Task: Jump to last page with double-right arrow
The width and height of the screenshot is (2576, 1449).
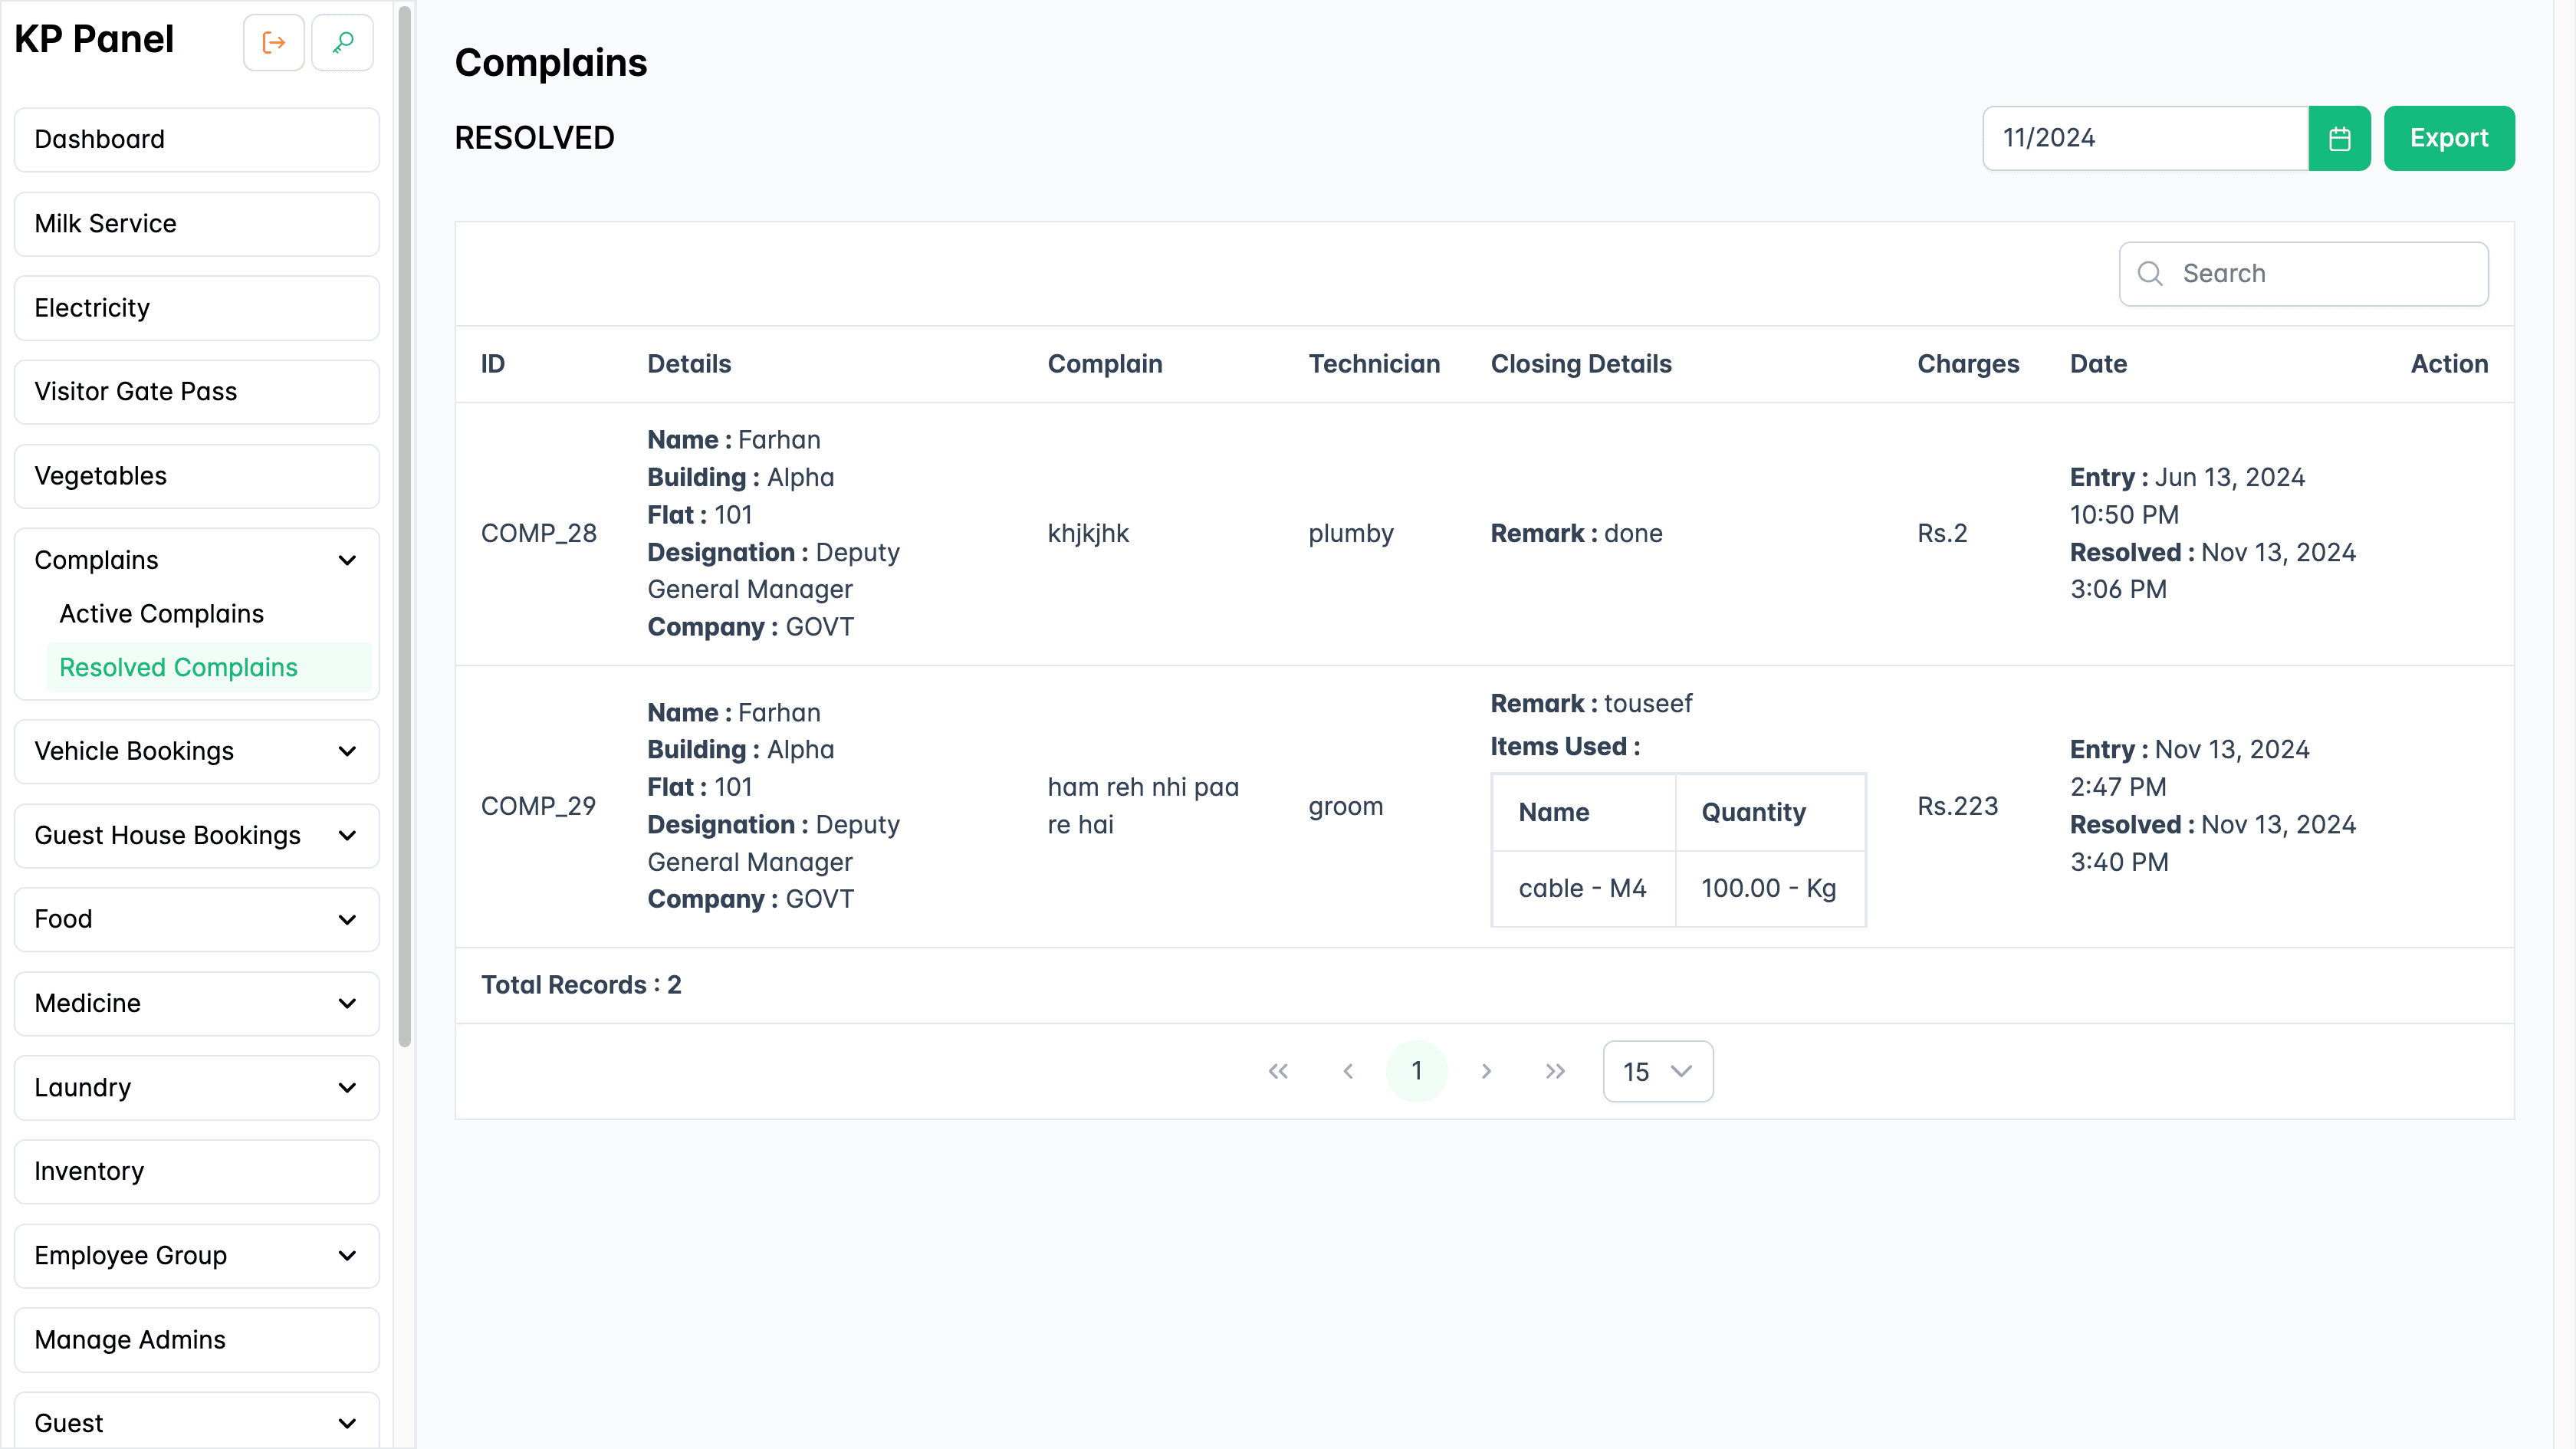Action: point(1555,1071)
